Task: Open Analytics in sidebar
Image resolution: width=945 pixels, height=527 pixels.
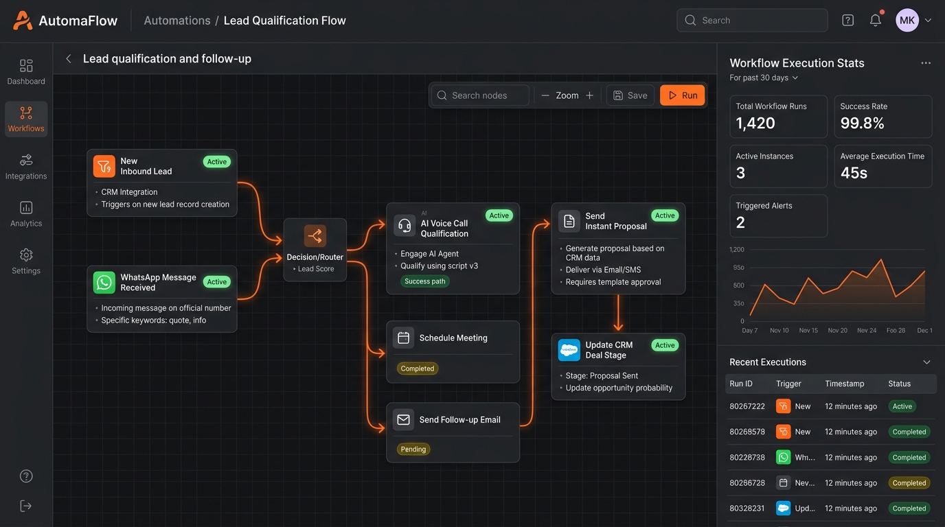Action: coord(26,214)
